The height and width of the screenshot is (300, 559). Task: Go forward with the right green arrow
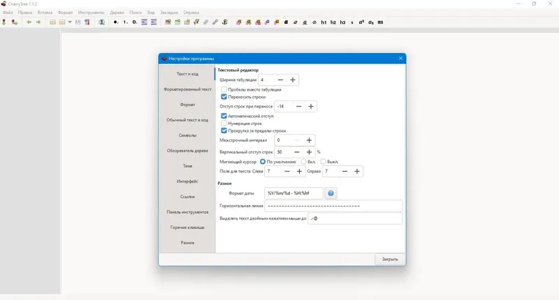38,22
